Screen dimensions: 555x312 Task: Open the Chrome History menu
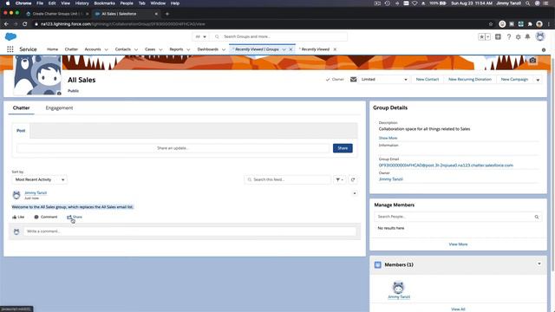82,3
